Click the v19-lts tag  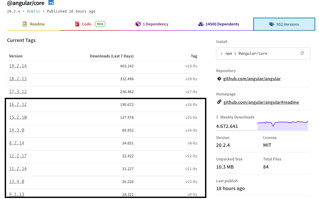pos(191,66)
